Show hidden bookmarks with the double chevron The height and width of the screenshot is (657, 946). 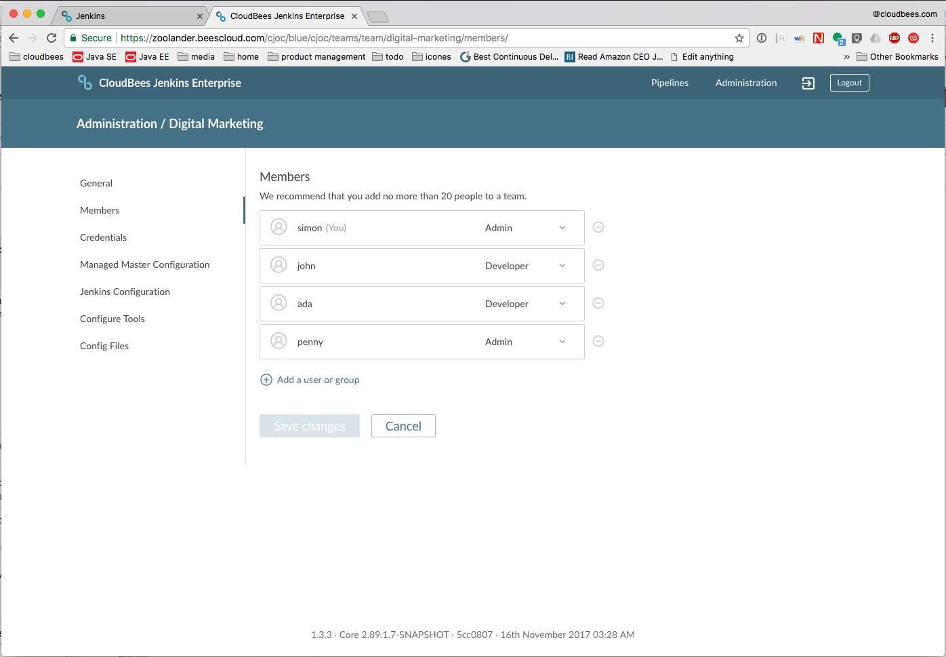tap(846, 57)
